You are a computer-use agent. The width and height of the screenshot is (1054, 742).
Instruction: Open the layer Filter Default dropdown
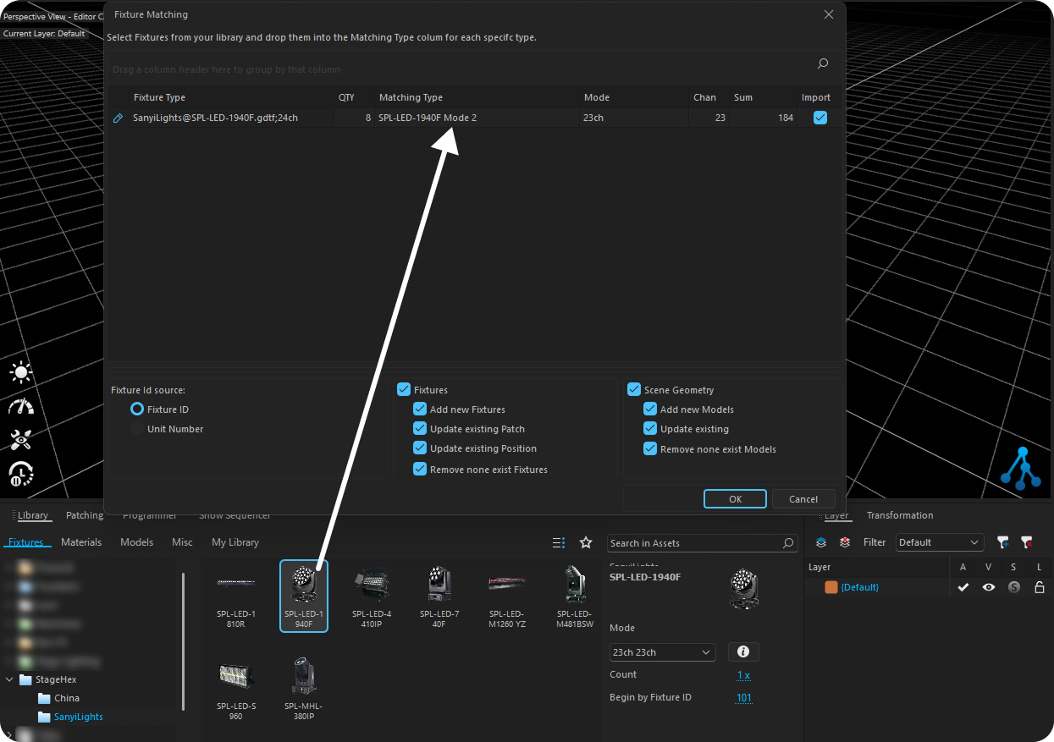coord(940,542)
